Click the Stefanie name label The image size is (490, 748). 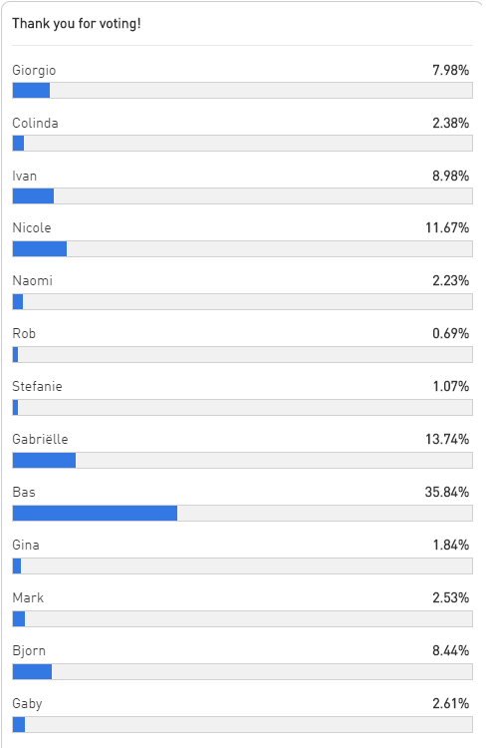tap(37, 386)
